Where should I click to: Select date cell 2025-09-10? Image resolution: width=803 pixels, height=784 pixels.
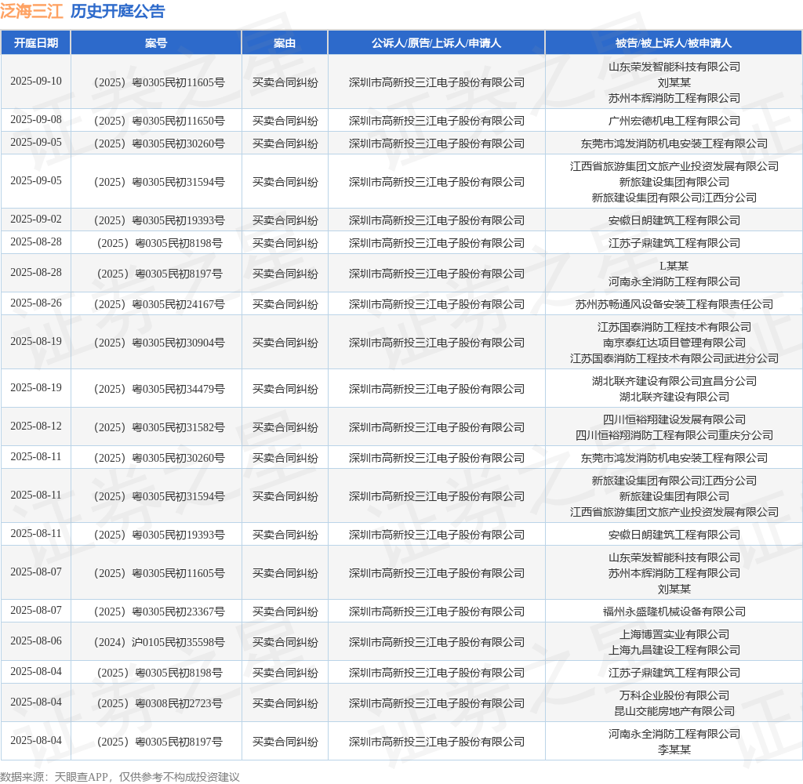[x=36, y=82]
